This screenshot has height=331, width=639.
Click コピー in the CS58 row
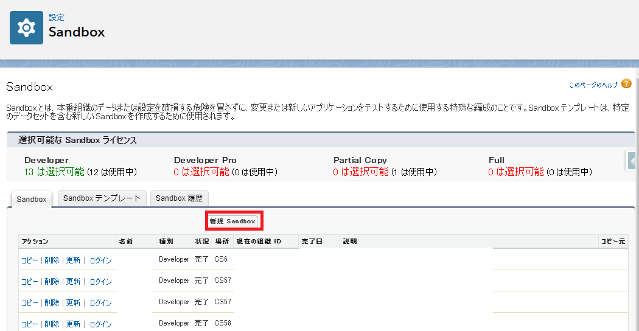[x=29, y=324]
